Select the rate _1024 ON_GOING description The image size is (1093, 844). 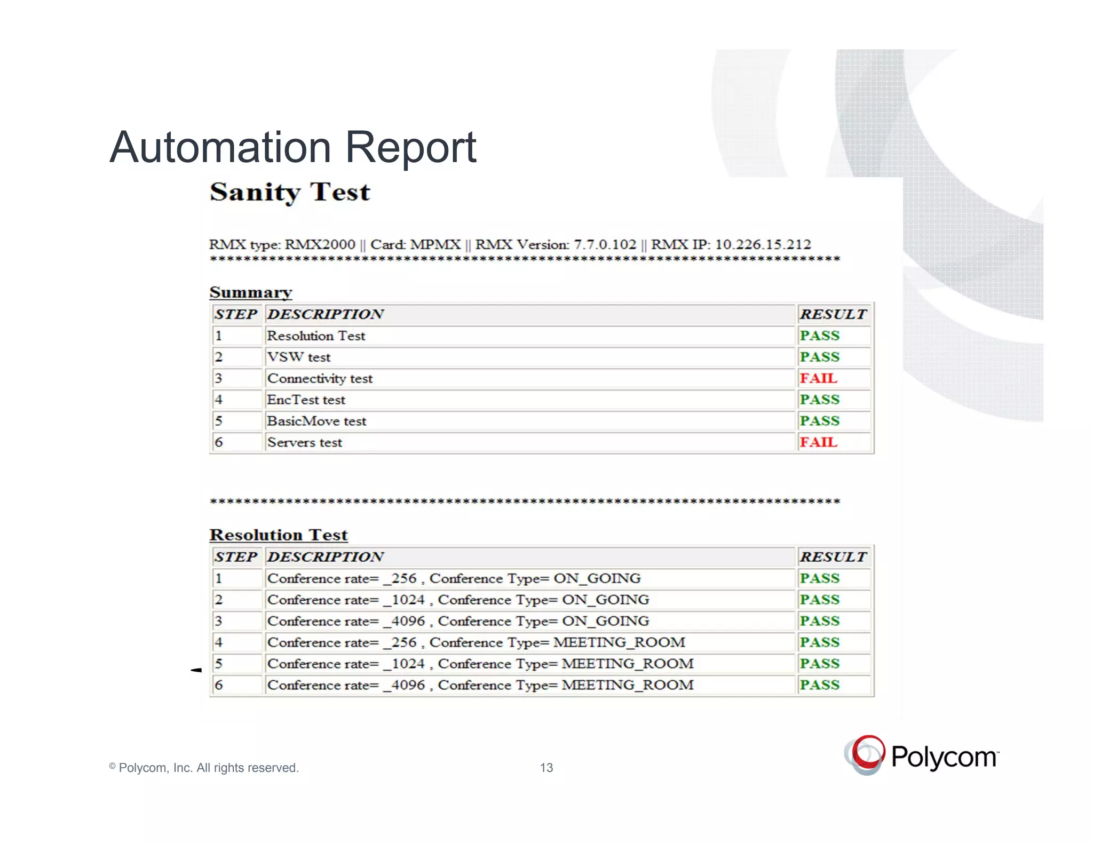click(x=530, y=600)
